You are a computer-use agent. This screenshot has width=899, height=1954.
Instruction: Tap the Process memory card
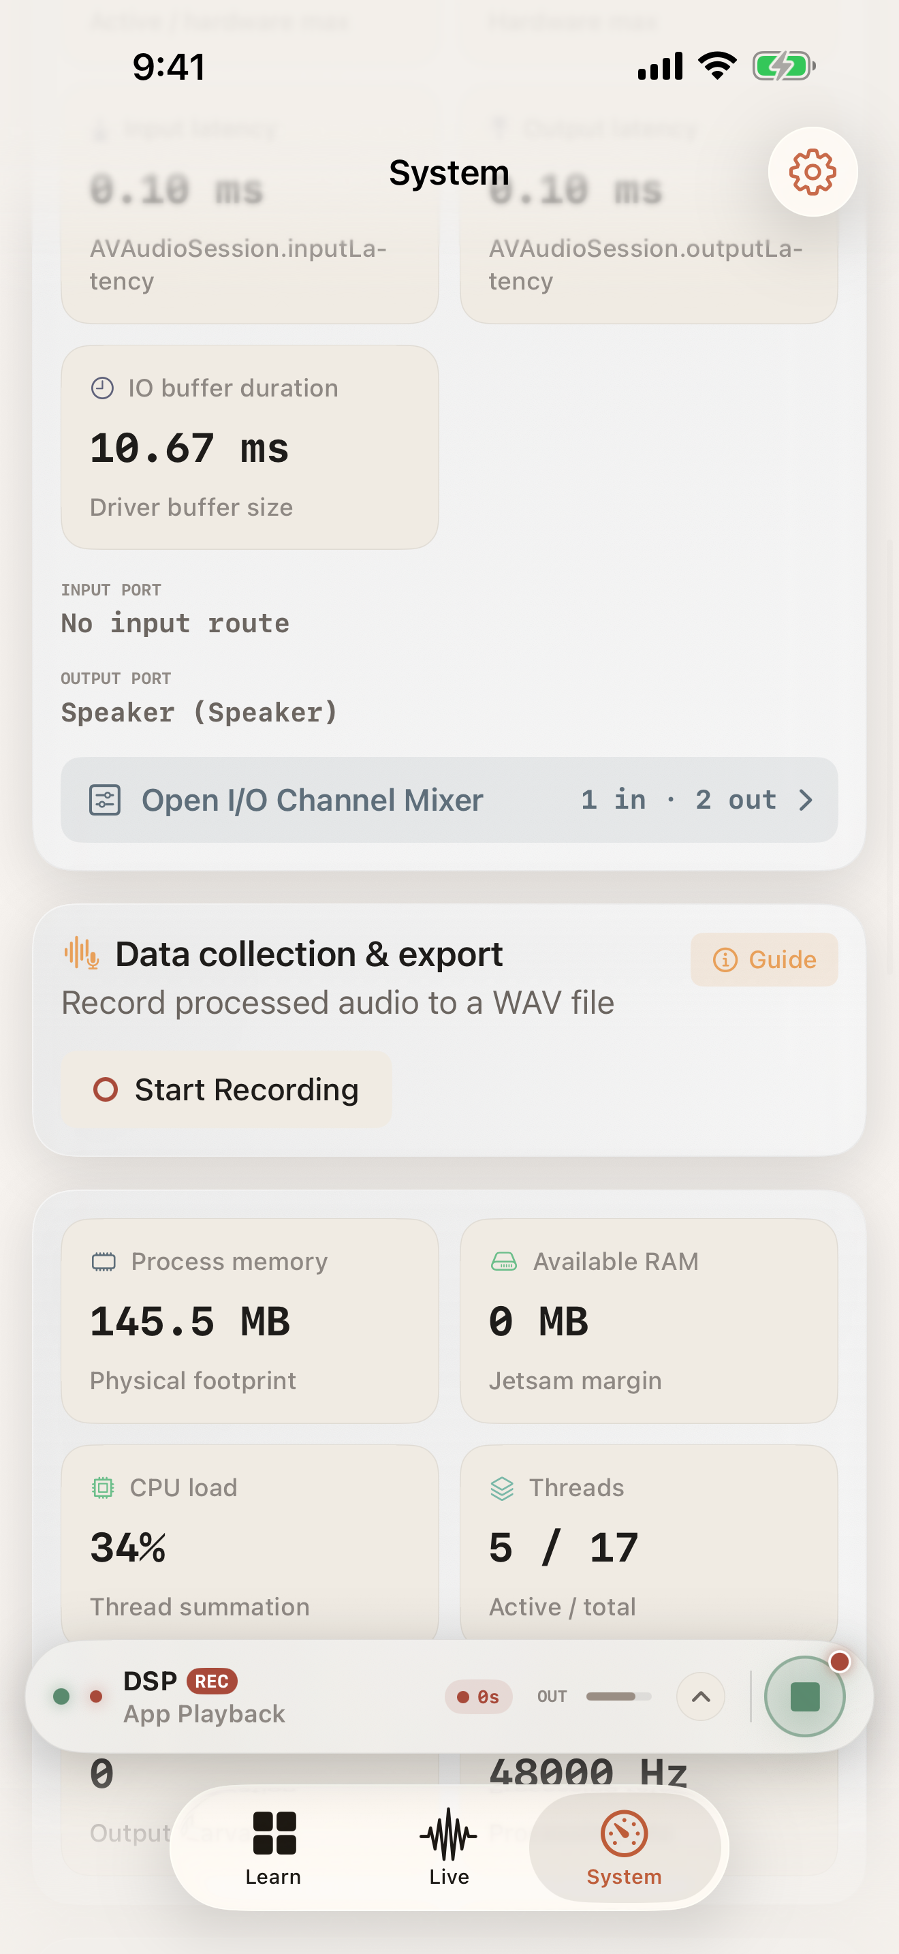249,1320
